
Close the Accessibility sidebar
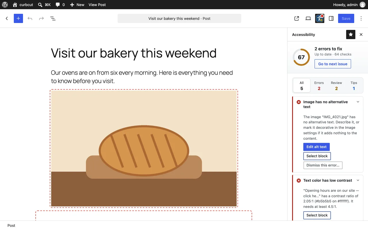point(361,34)
